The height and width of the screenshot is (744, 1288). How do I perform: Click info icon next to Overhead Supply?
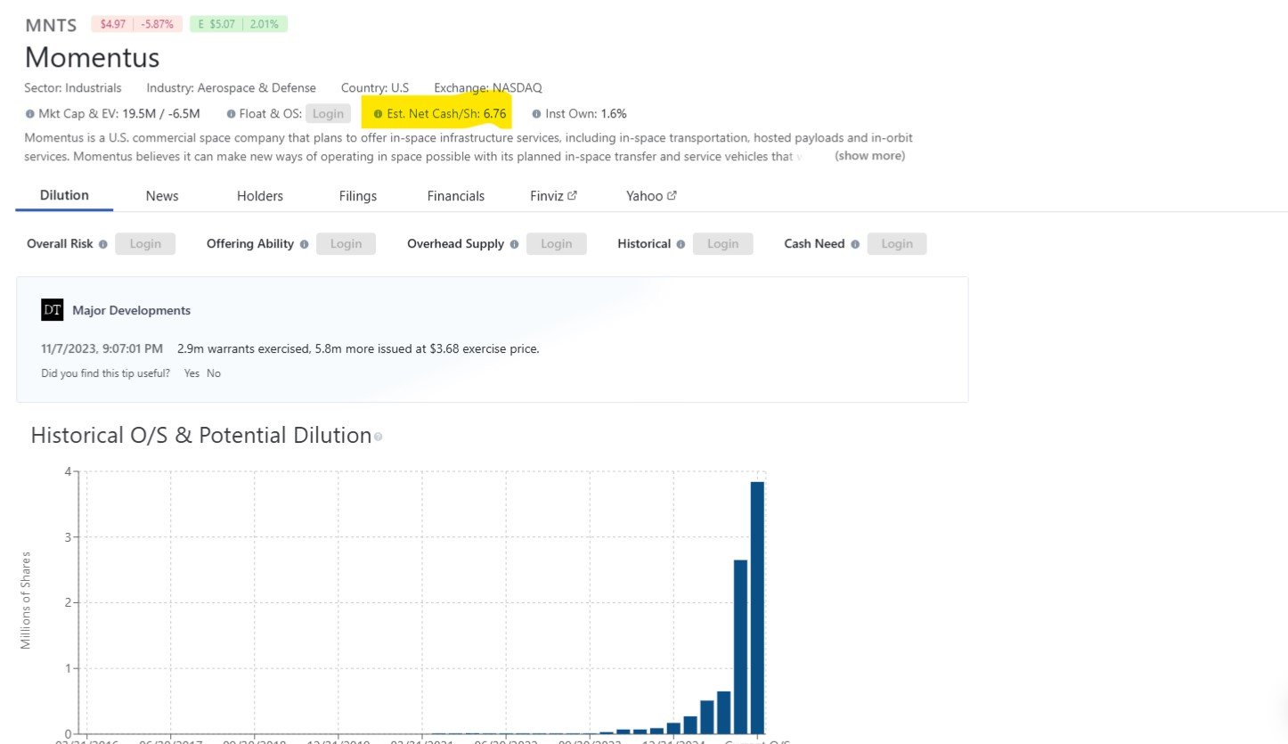[515, 244]
